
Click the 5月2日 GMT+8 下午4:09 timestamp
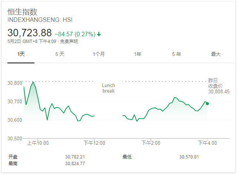[32, 41]
